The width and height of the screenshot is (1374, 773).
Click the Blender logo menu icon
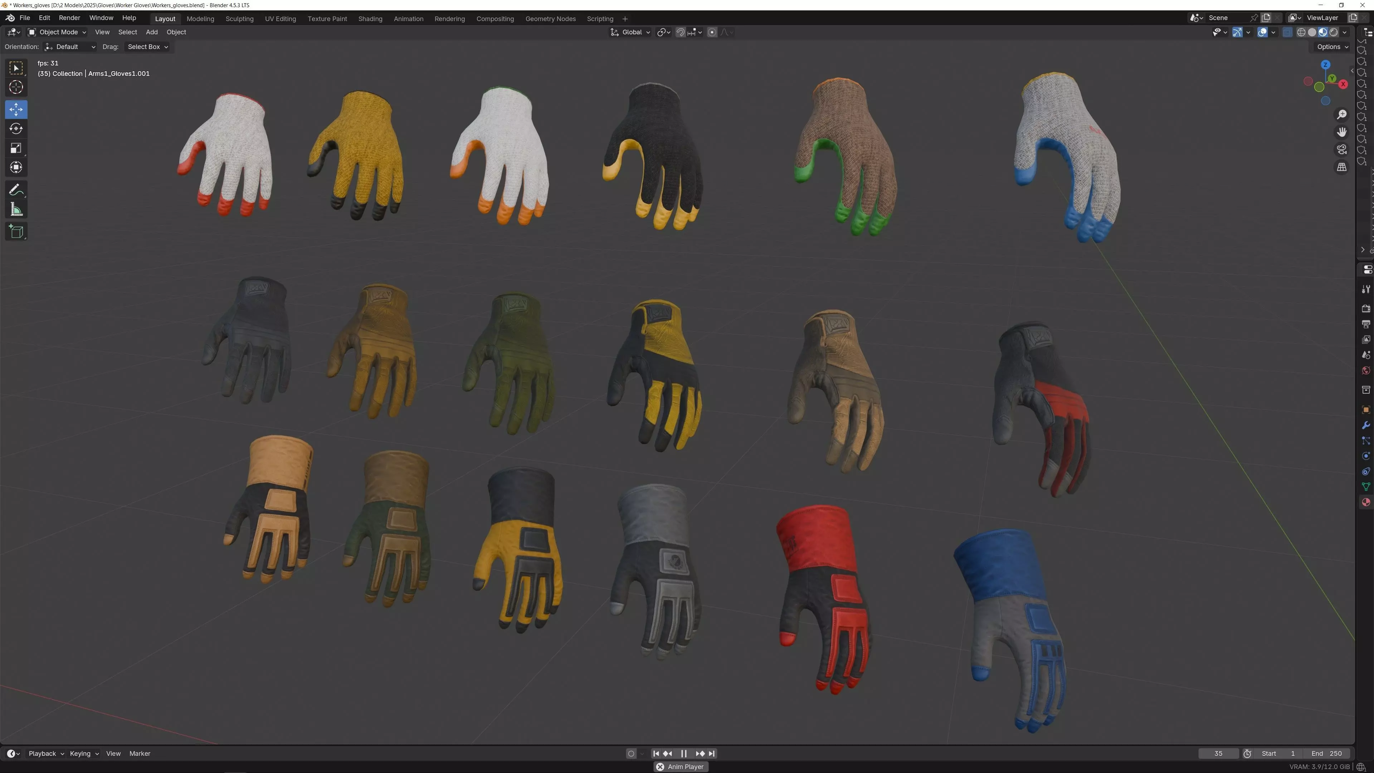click(10, 18)
